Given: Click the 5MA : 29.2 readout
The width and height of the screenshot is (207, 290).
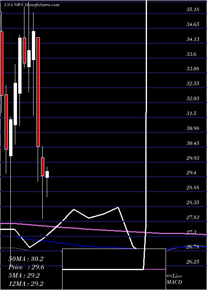Looking at the screenshot, I should click(24, 275).
